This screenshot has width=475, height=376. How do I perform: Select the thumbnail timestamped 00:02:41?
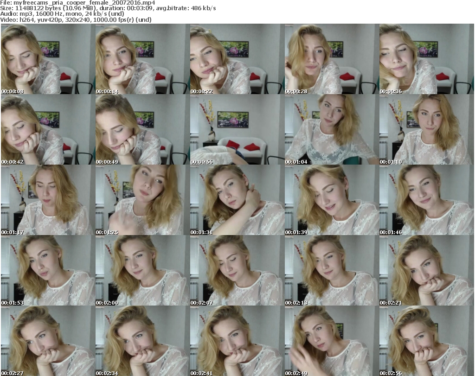pyautogui.click(x=237, y=341)
